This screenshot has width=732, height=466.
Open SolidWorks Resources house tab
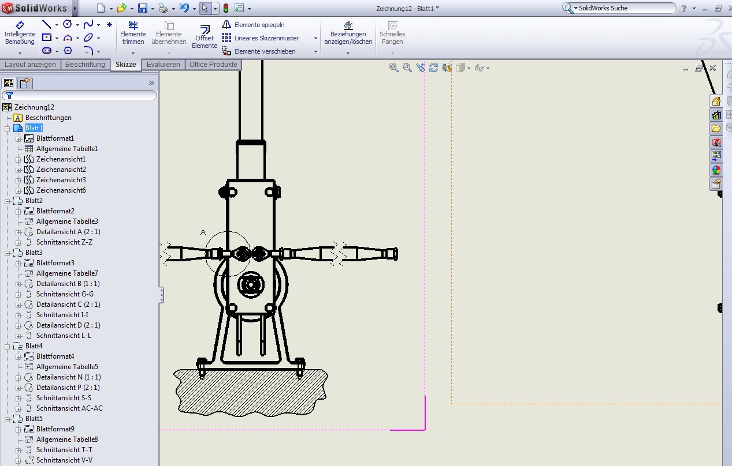(x=716, y=101)
